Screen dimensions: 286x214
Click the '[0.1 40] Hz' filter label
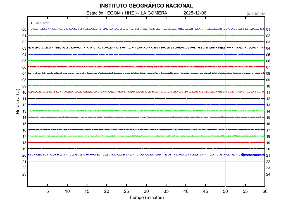tap(256, 14)
